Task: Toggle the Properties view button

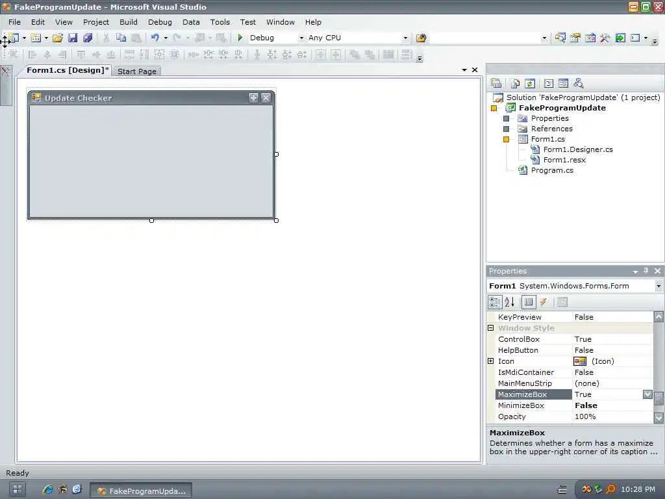Action: (529, 301)
